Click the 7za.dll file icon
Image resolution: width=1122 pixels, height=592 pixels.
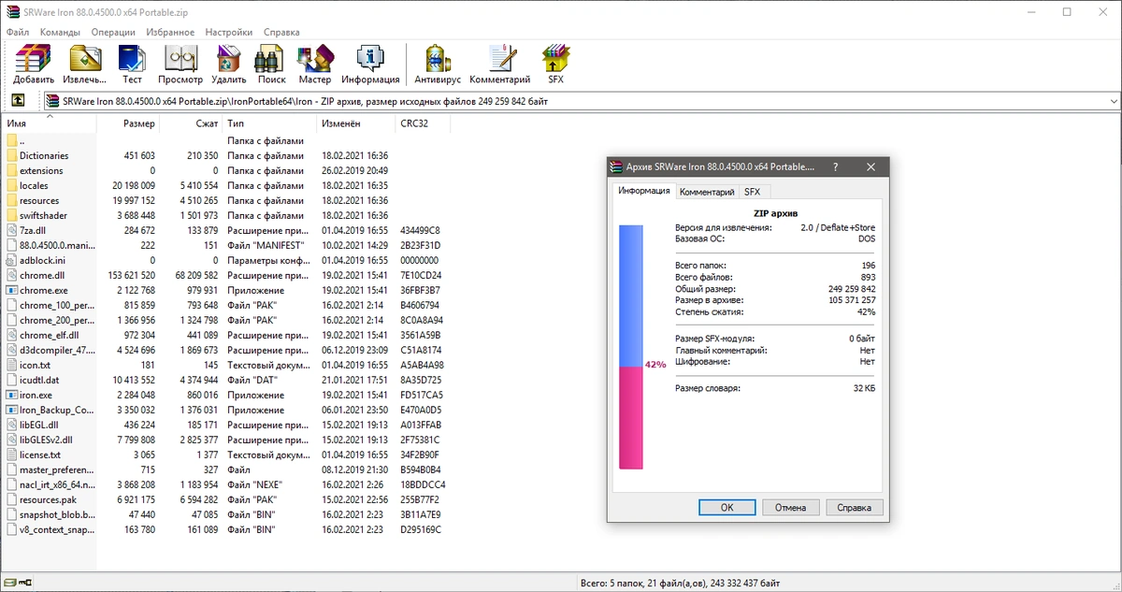pyautogui.click(x=11, y=231)
